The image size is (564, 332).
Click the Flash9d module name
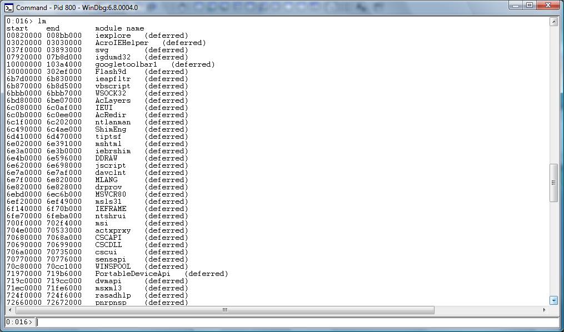tap(111, 72)
